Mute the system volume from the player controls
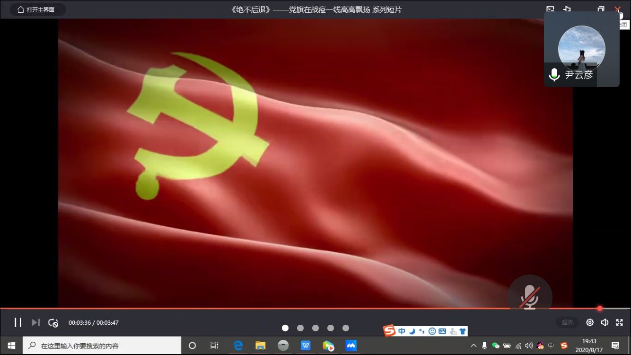631x355 pixels. [605, 322]
